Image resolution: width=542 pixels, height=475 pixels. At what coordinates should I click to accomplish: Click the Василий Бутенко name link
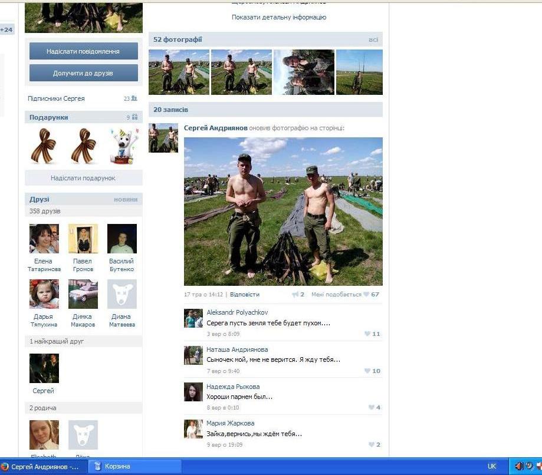(x=121, y=265)
